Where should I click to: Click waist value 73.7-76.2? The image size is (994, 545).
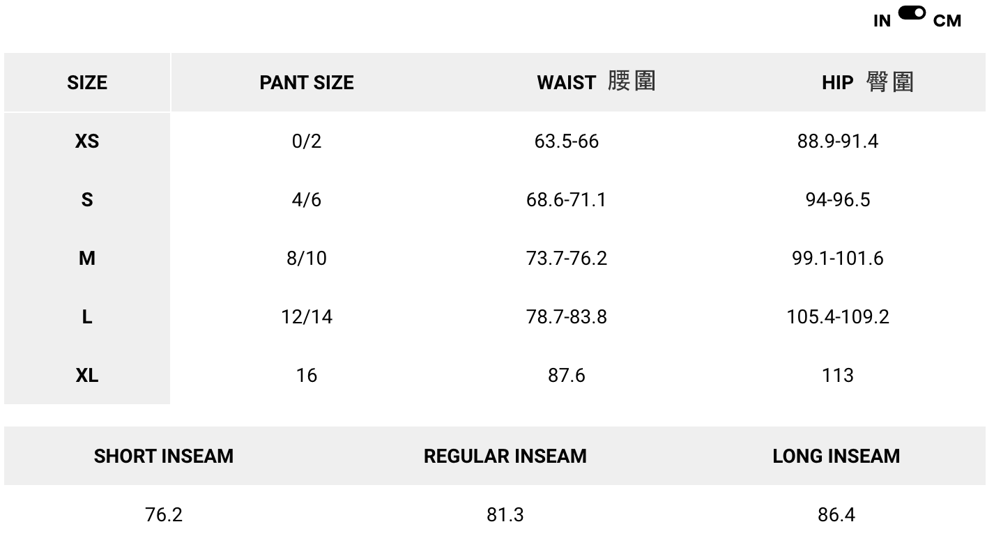(x=567, y=259)
